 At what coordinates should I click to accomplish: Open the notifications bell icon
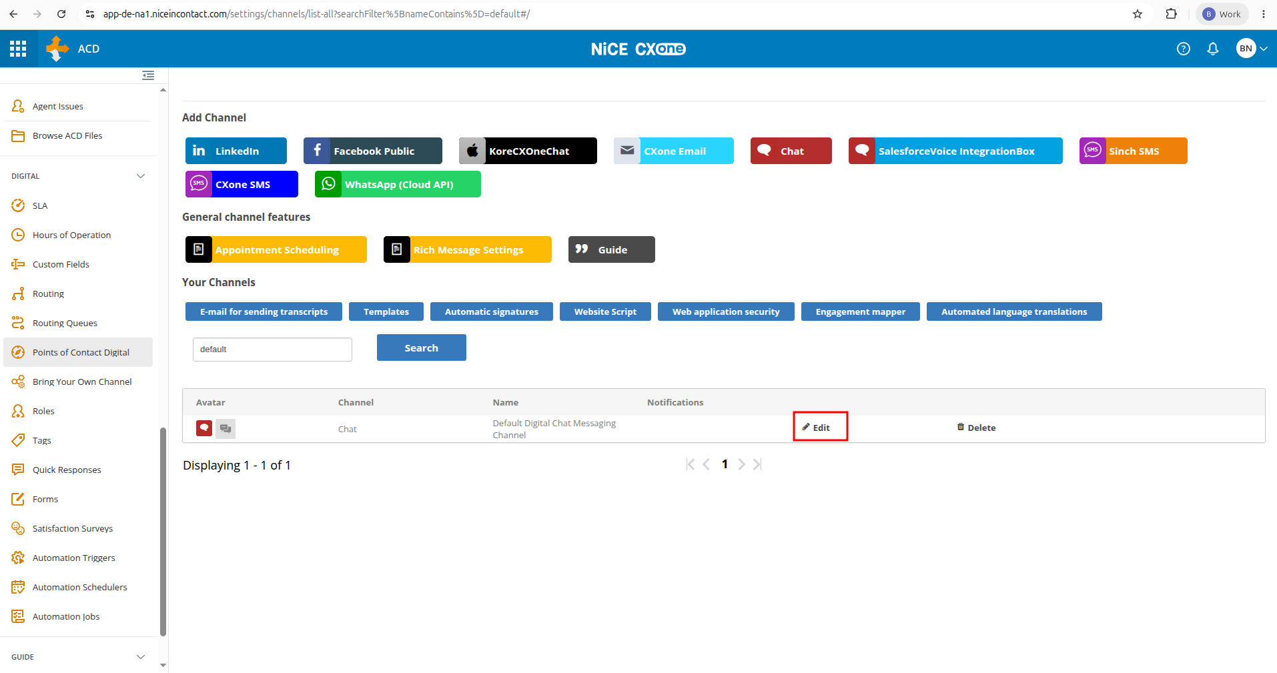pyautogui.click(x=1213, y=49)
